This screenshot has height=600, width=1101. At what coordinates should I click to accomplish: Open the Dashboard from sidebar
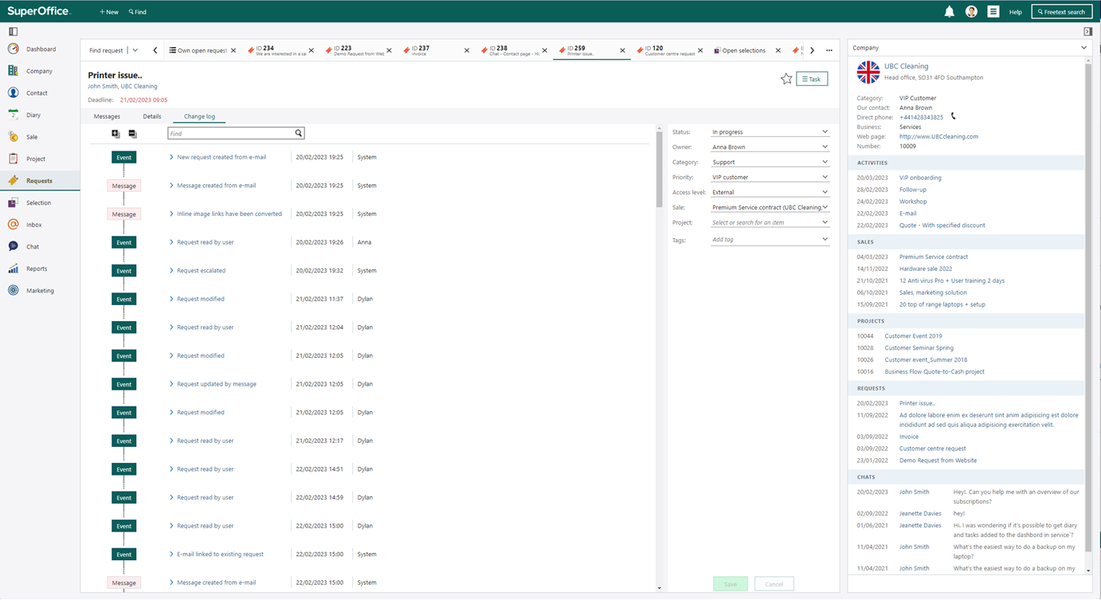pos(40,49)
